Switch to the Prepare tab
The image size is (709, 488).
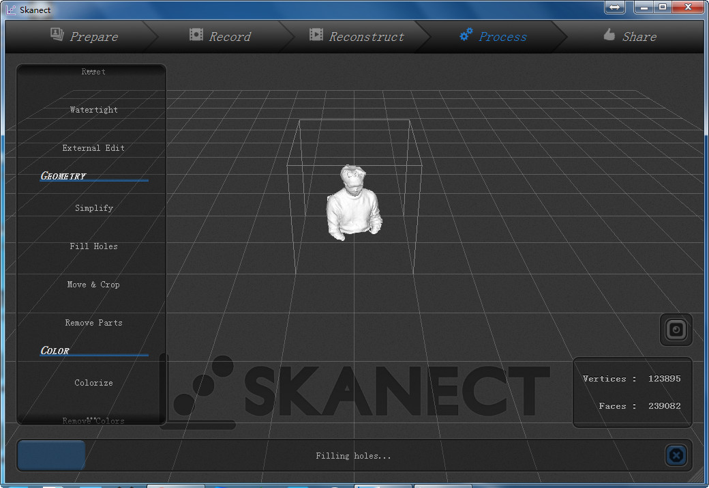tap(85, 36)
